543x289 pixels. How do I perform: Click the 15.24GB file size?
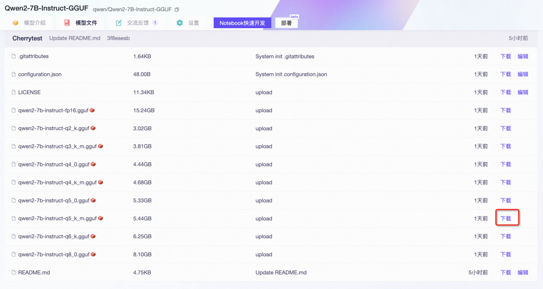144,111
